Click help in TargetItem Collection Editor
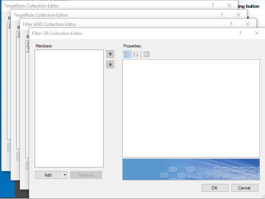The image size is (265, 199). coord(213,6)
